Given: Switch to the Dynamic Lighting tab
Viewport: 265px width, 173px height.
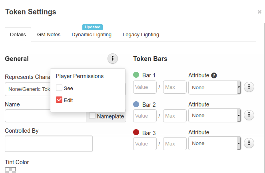Looking at the screenshot, I should (92, 35).
